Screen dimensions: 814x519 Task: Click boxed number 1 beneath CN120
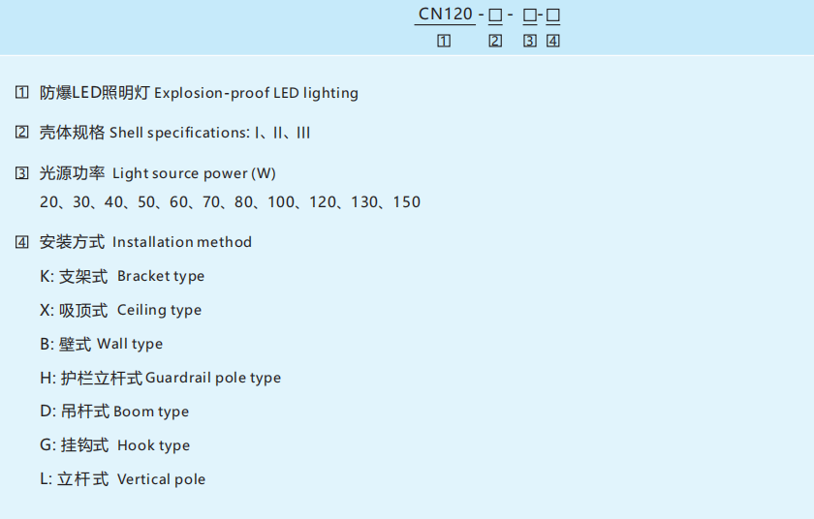coord(444,41)
